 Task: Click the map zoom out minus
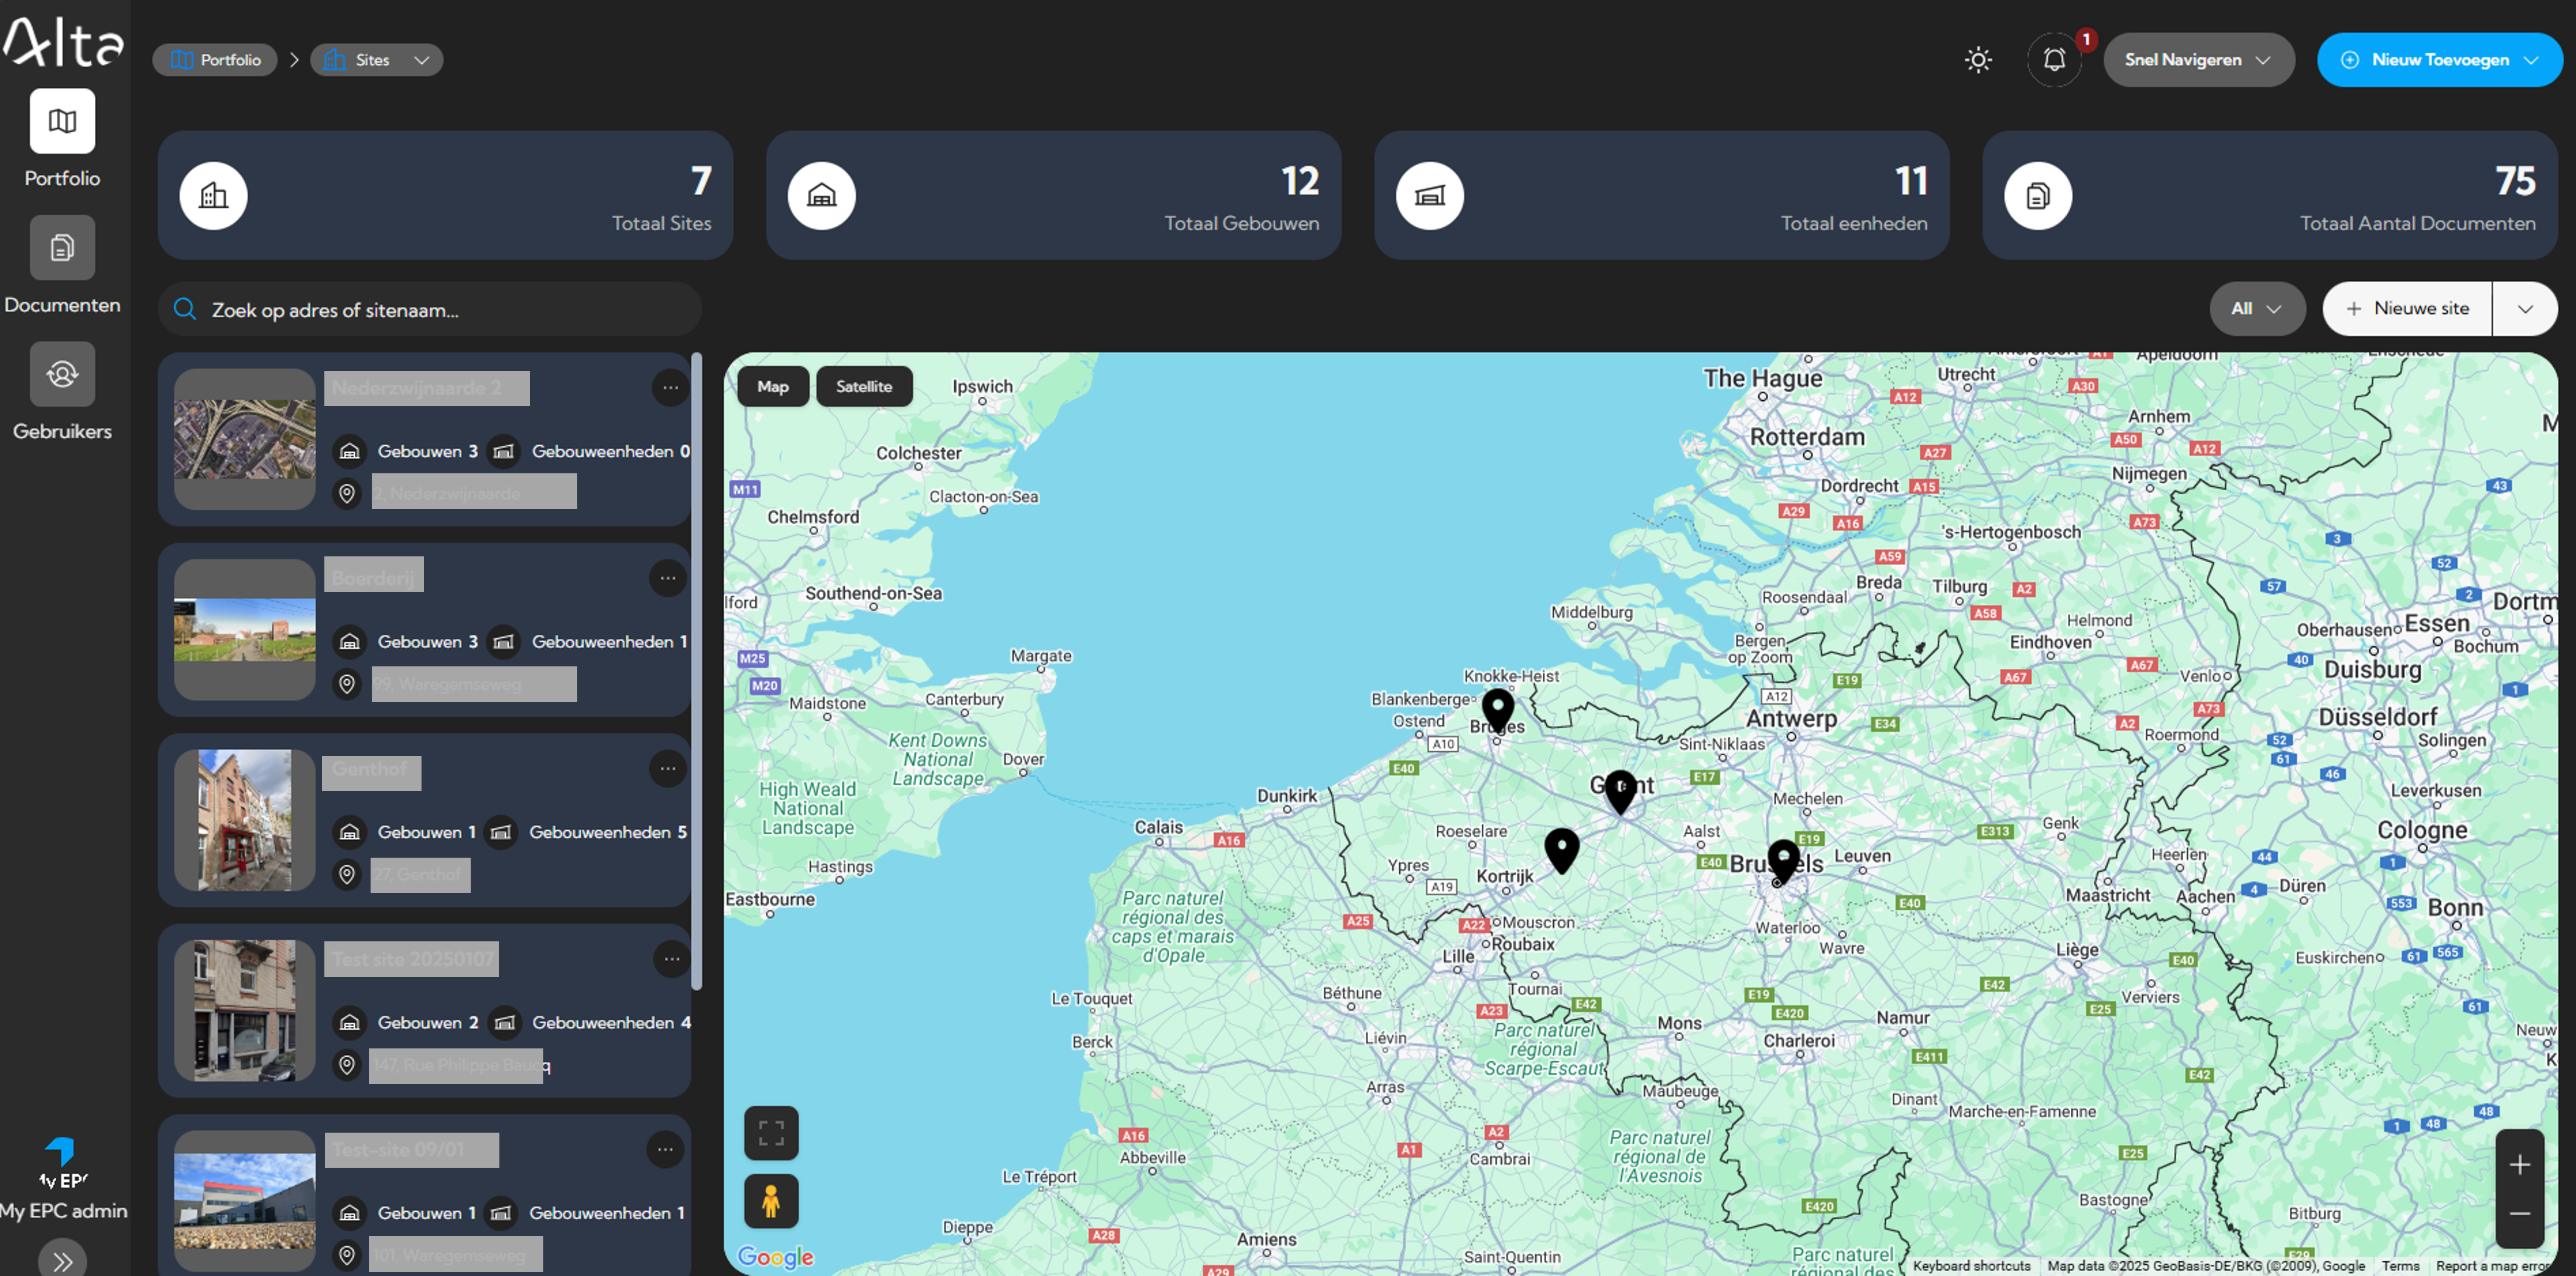[x=2519, y=1214]
